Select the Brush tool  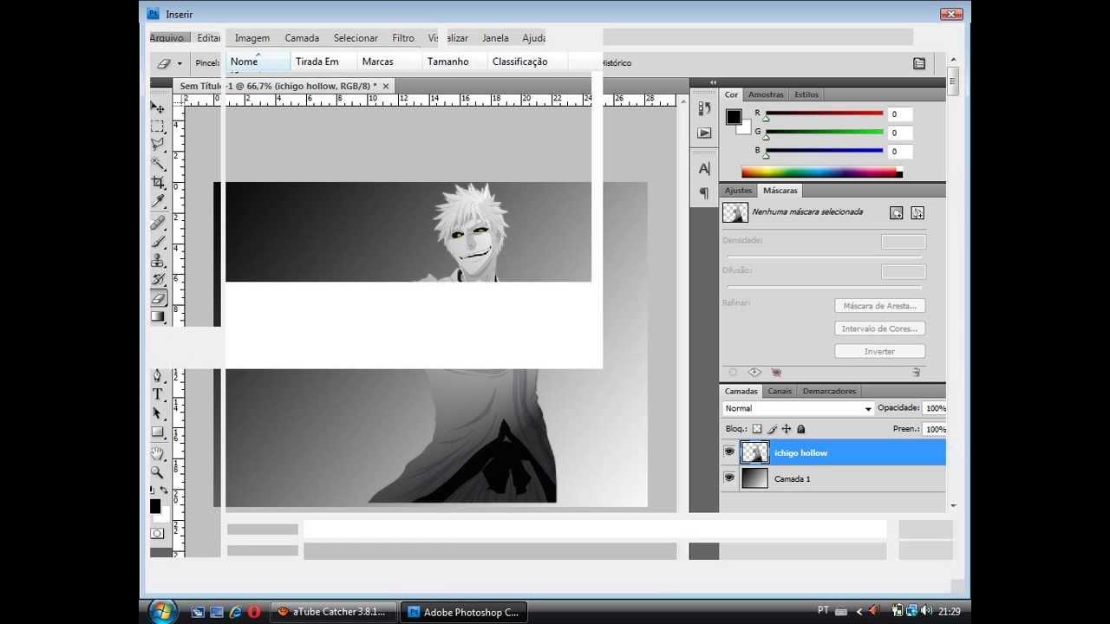158,242
